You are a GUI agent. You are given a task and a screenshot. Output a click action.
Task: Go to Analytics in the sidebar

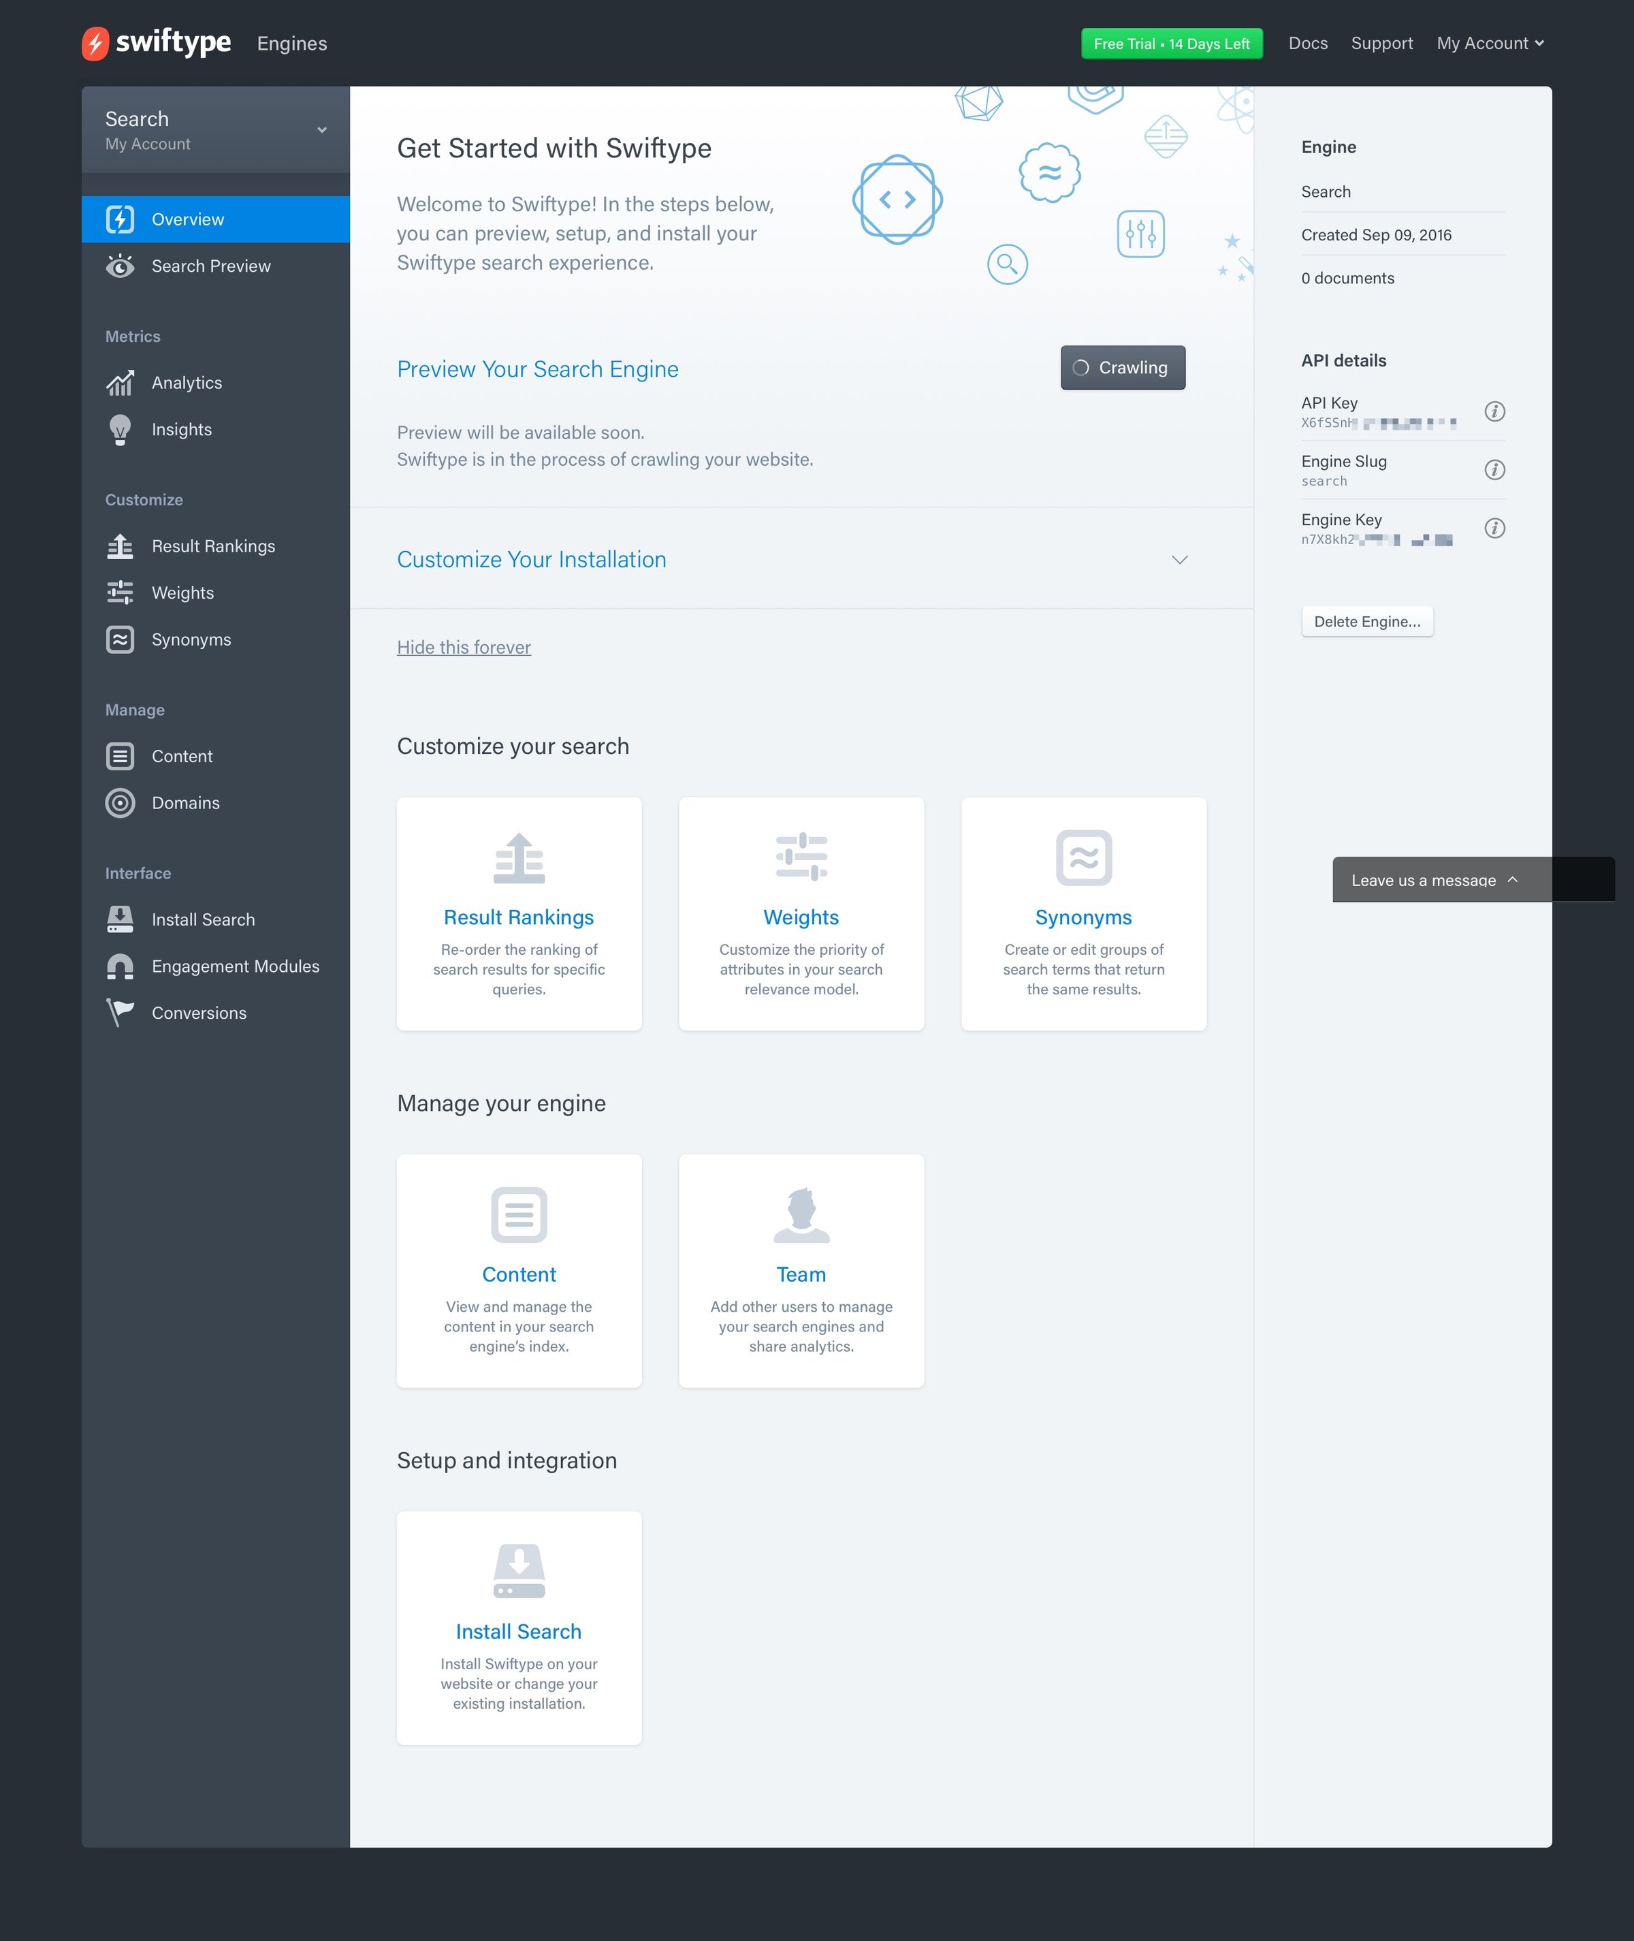click(x=216, y=383)
